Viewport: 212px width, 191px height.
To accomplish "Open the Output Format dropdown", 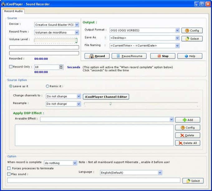I will coord(177,30).
